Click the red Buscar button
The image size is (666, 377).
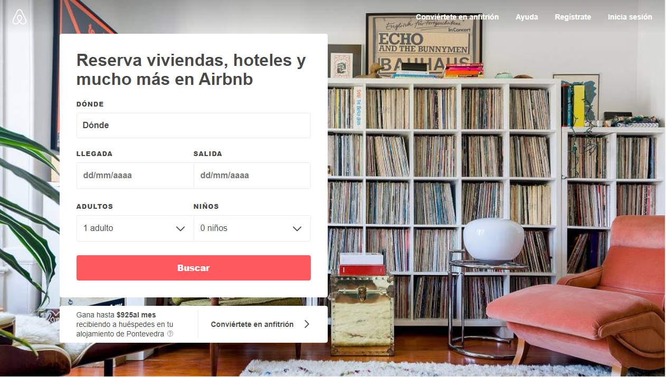tap(194, 268)
